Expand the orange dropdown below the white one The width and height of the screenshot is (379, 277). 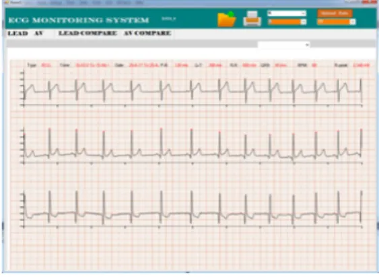(x=287, y=22)
